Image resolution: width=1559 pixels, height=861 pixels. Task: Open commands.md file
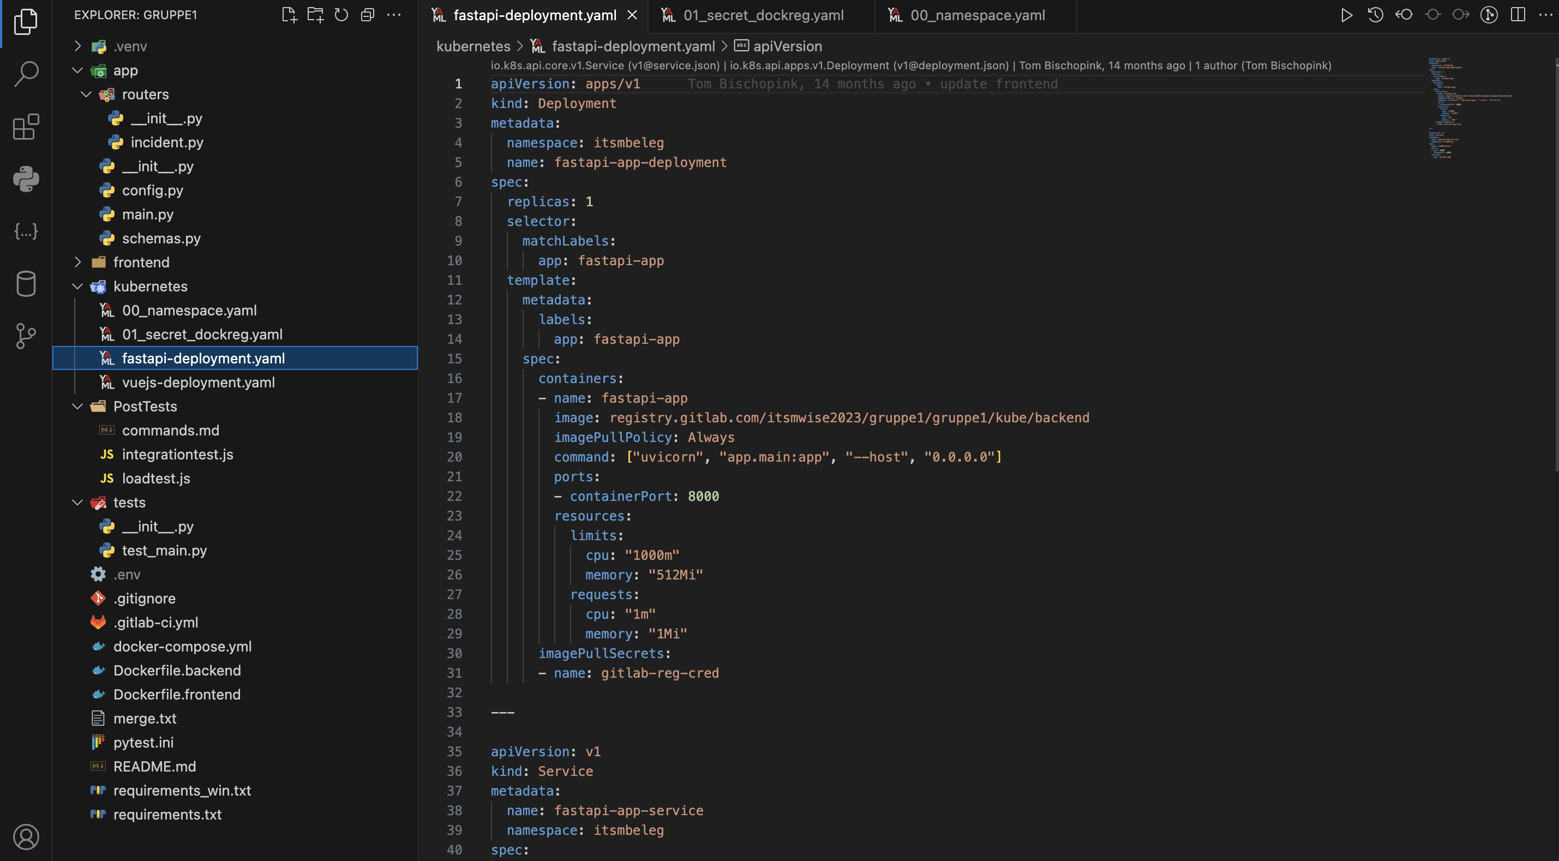[235, 430]
